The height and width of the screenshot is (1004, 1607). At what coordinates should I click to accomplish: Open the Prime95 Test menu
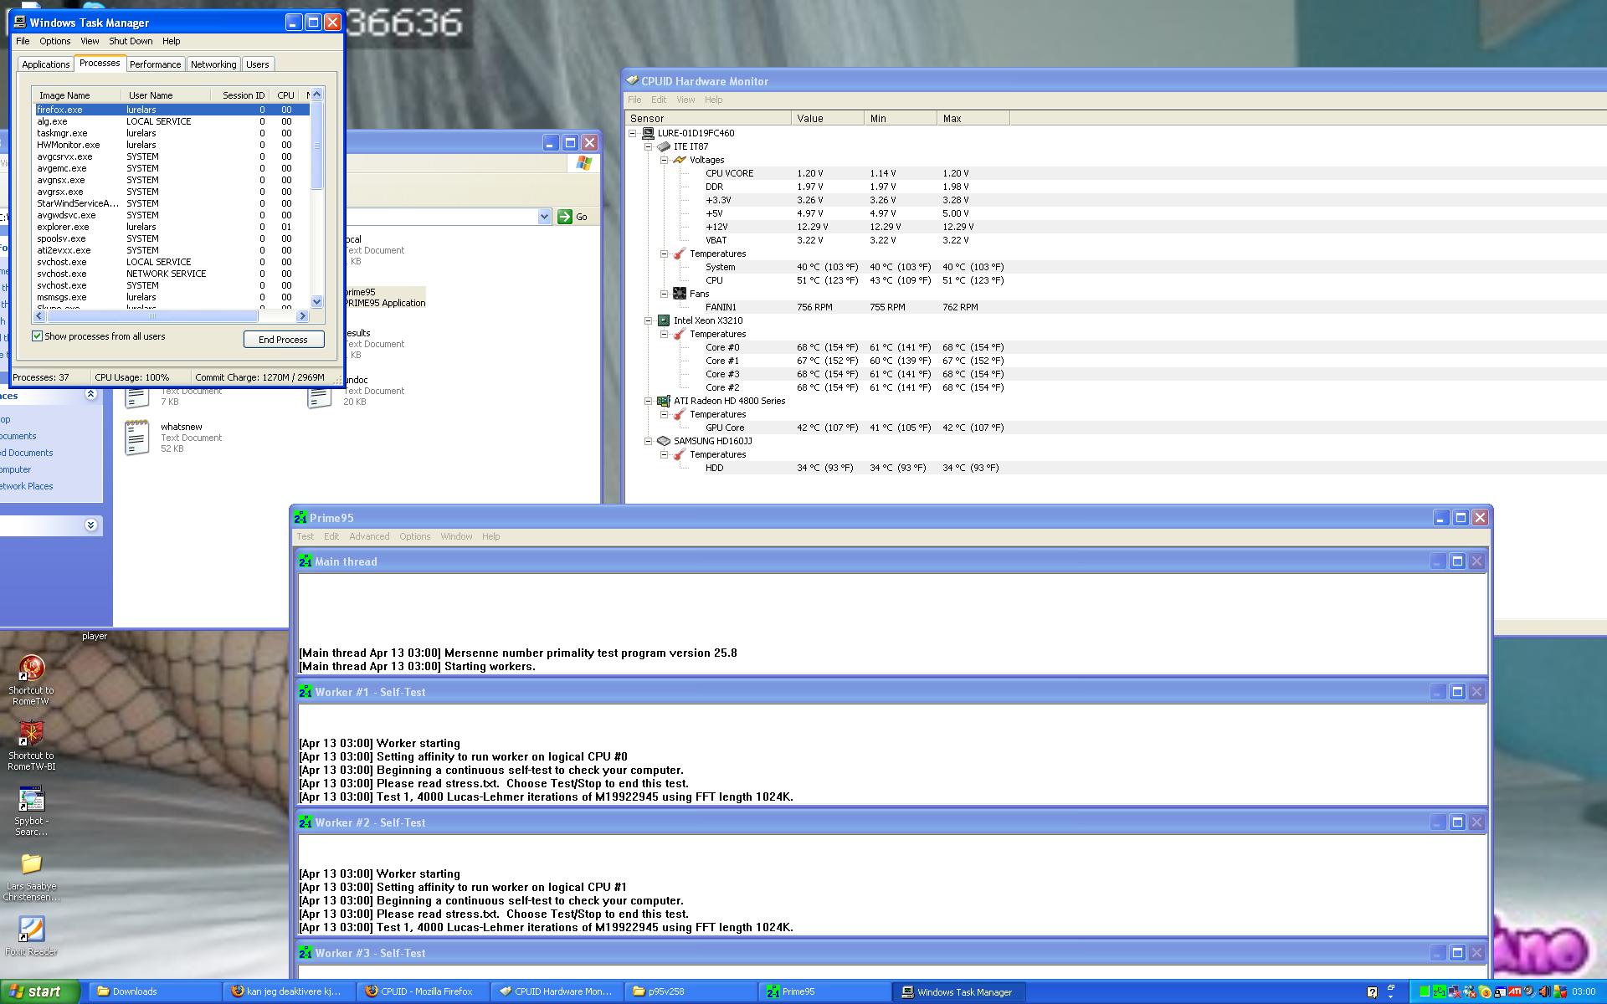click(305, 536)
